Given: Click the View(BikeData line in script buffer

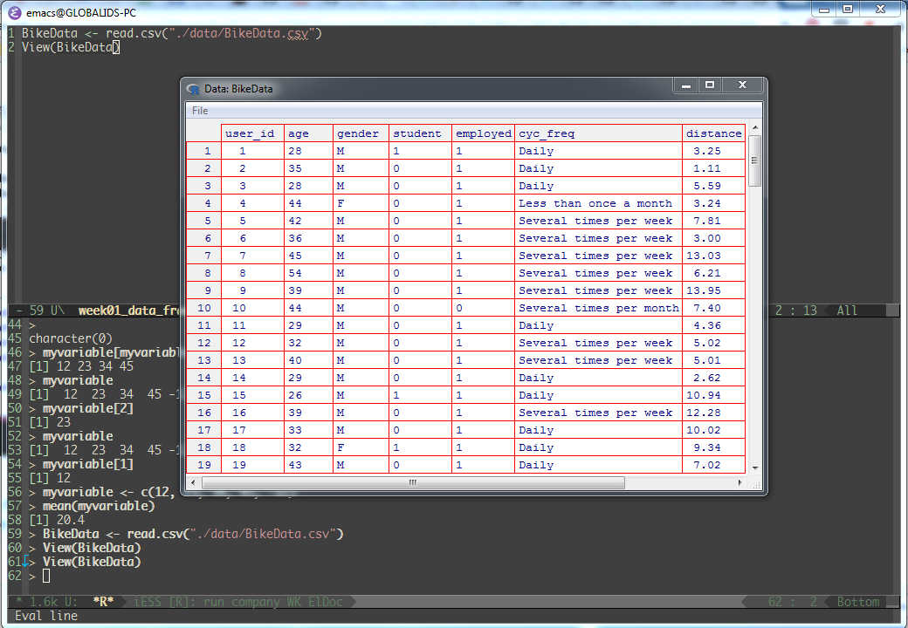Looking at the screenshot, I should [x=70, y=47].
